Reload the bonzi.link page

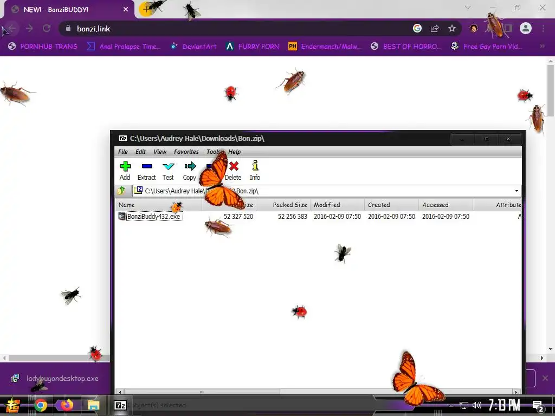click(47, 28)
